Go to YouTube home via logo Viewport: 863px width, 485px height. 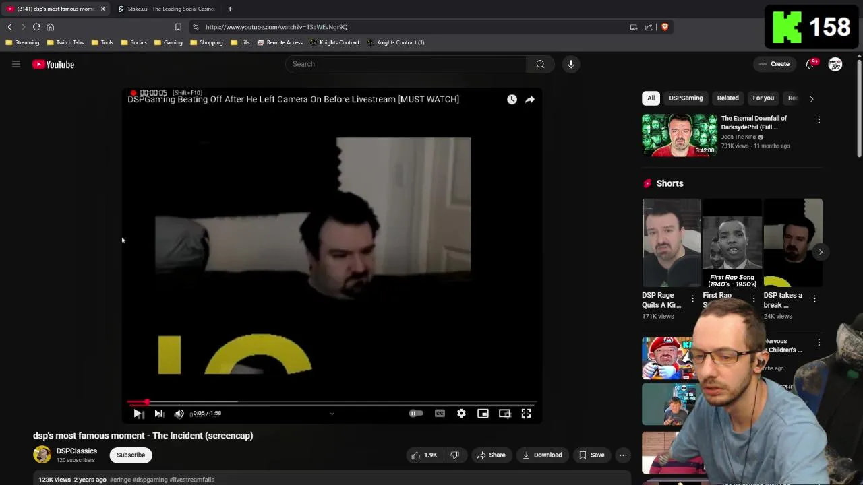click(x=53, y=65)
